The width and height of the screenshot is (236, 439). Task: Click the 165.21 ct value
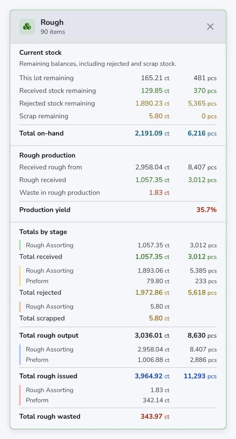[x=155, y=78]
